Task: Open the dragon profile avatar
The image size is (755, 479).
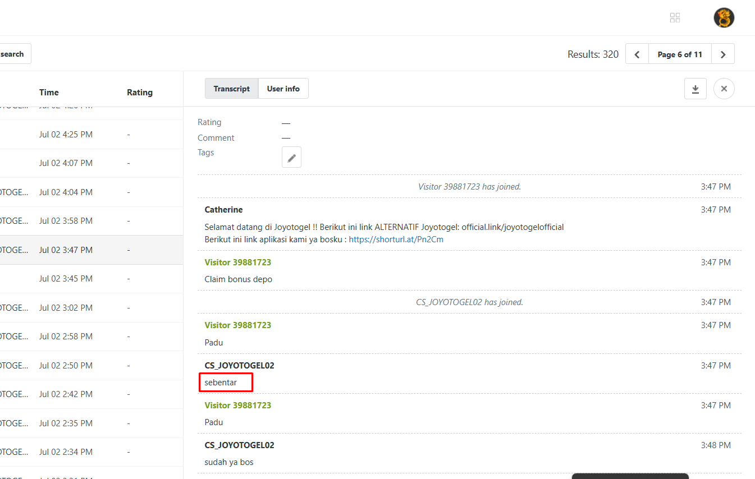Action: (x=724, y=18)
